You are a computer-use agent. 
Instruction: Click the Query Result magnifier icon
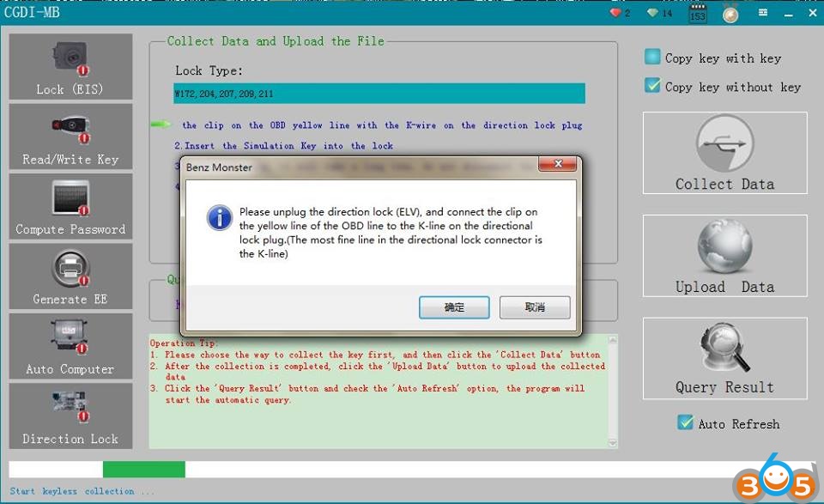(x=724, y=349)
